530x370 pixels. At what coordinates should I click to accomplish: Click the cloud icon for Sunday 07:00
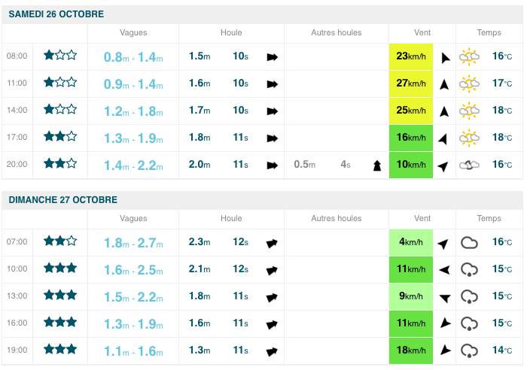click(470, 242)
